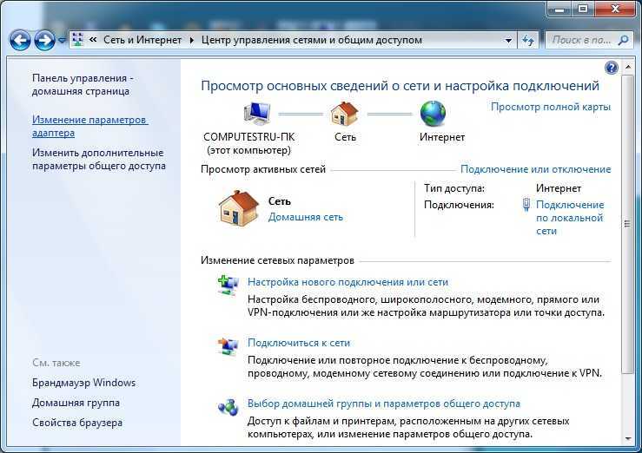Select breadcrumb 'Сеть и Интернет'
642x453 pixels.
coord(142,40)
